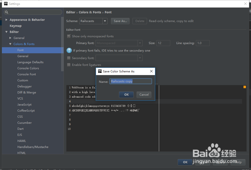The width and height of the screenshot is (251, 170).
Task: Click the search magnifier icon in settings
Action: pyautogui.click(x=7, y=12)
